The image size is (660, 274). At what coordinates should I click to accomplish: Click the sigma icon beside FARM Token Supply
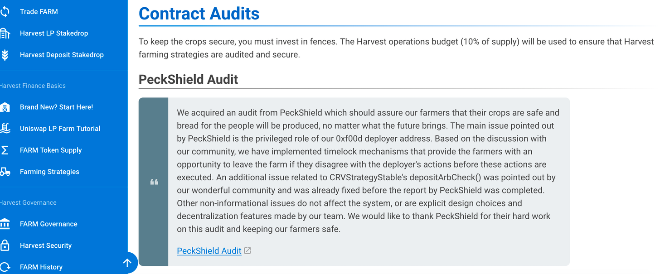pos(5,150)
